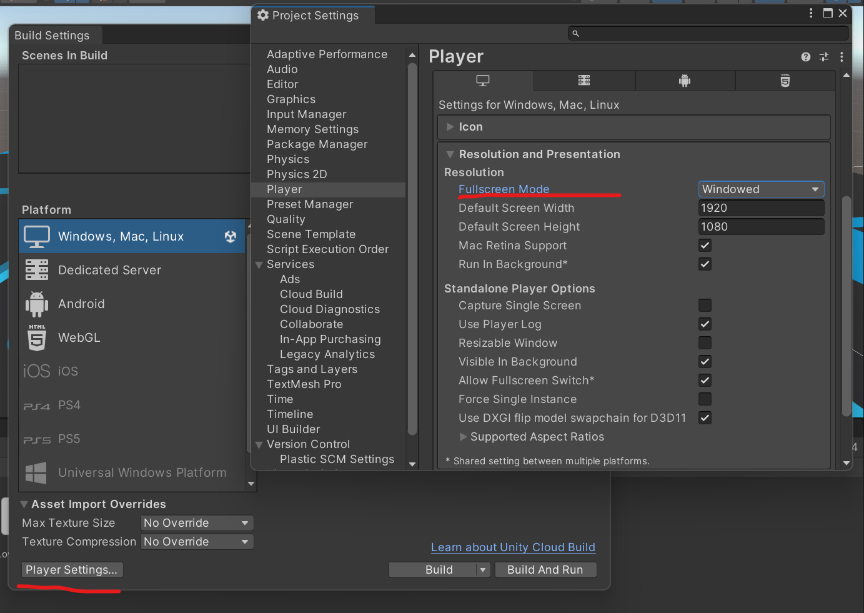Image resolution: width=864 pixels, height=613 pixels.
Task: Select the Project Settings tab
Action: click(x=313, y=16)
